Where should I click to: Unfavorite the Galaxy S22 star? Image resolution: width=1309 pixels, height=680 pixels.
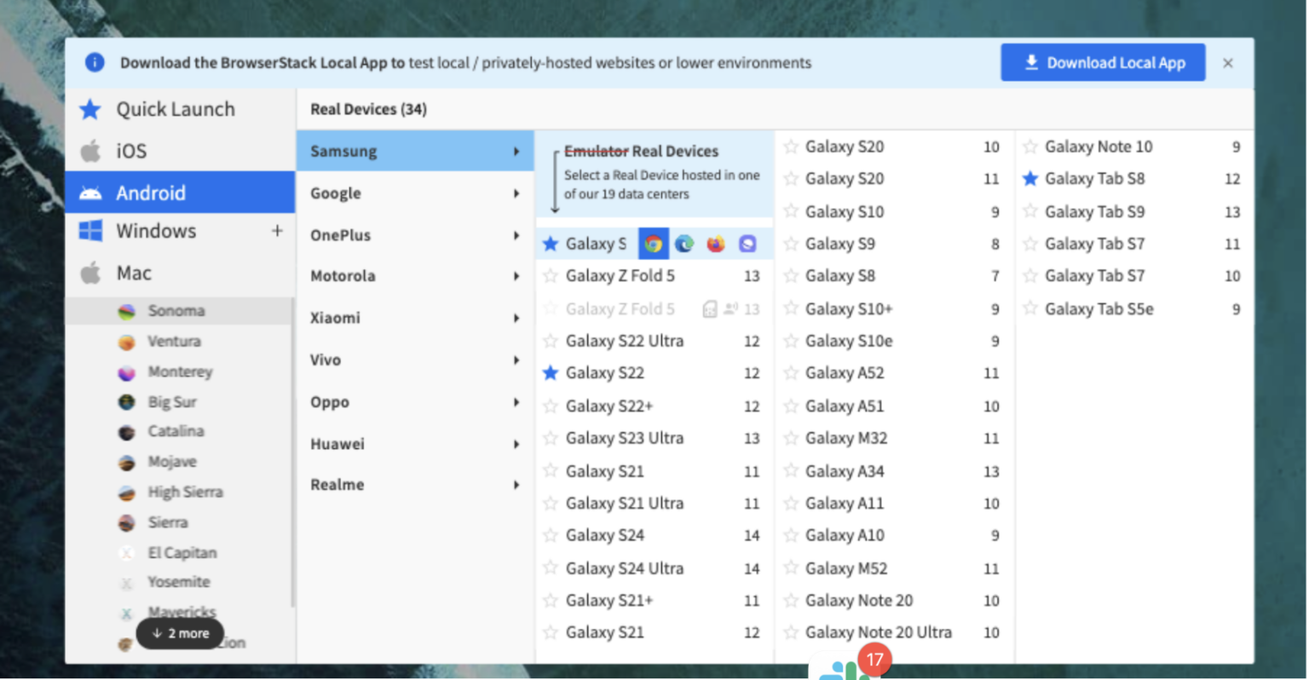click(551, 372)
